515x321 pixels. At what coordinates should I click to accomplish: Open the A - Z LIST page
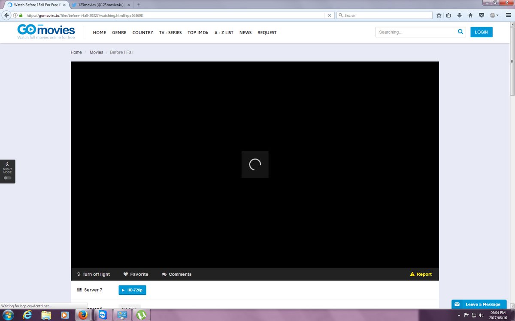pos(224,33)
